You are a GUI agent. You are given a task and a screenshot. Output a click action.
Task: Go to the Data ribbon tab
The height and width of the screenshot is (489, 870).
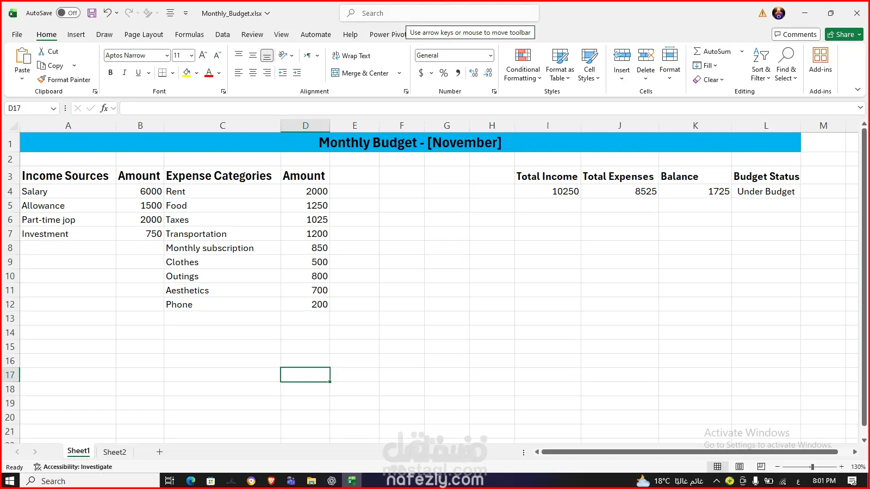click(x=222, y=34)
